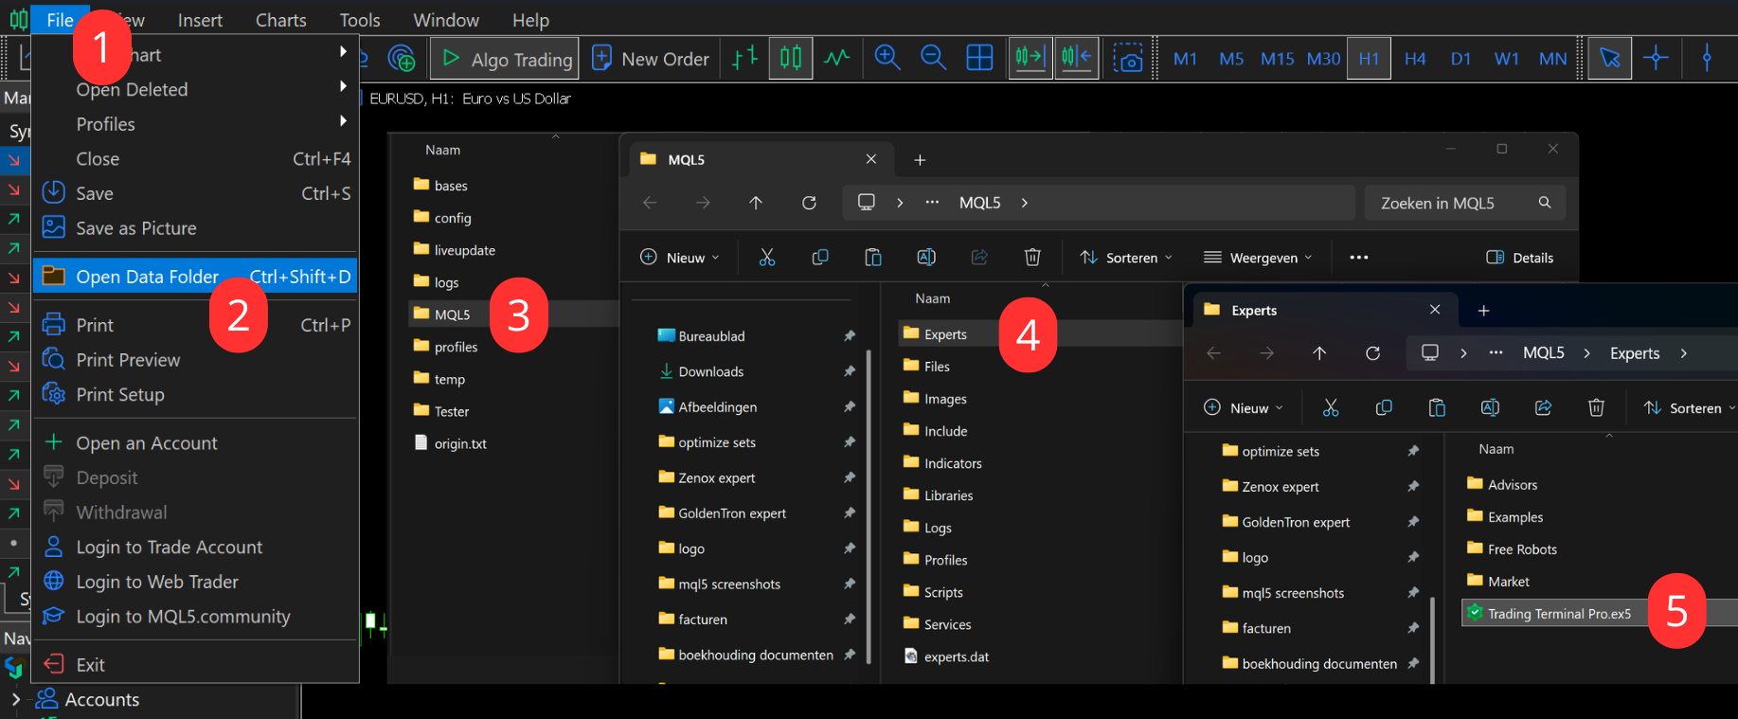Screen dimensions: 1738x719
Task: Select Trading Terminal Pro.ex5 file
Action: 1559,614
